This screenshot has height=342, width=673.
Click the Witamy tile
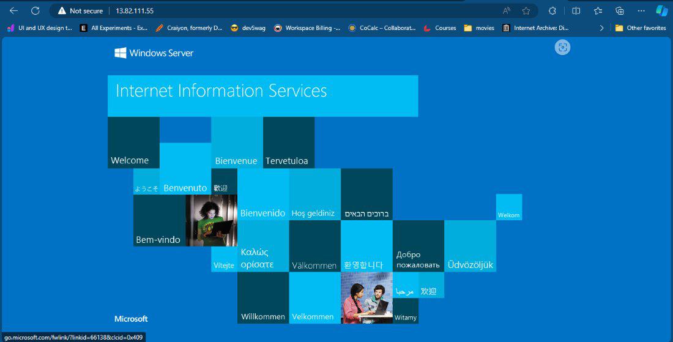[x=406, y=311]
